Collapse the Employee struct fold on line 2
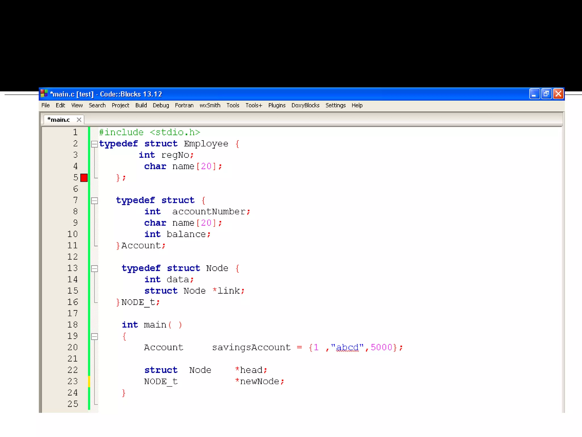This screenshot has height=437, width=582. (x=94, y=144)
